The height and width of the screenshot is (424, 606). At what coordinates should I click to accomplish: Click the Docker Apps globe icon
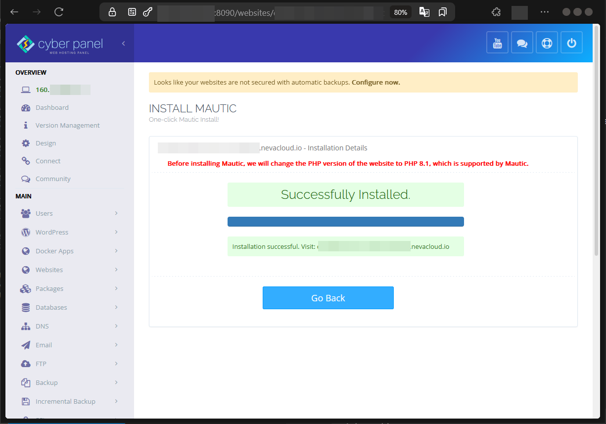(26, 251)
